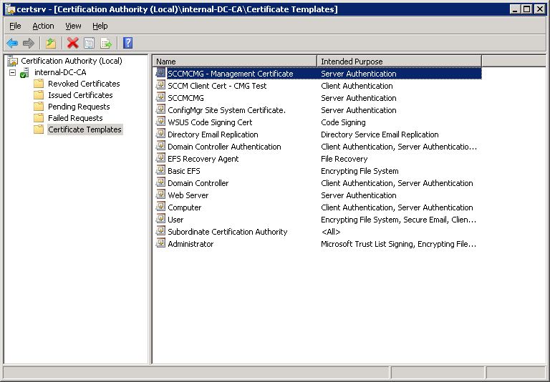Open Issued Certificates in the tree
Image resolution: width=550 pixels, height=382 pixels.
[80, 95]
